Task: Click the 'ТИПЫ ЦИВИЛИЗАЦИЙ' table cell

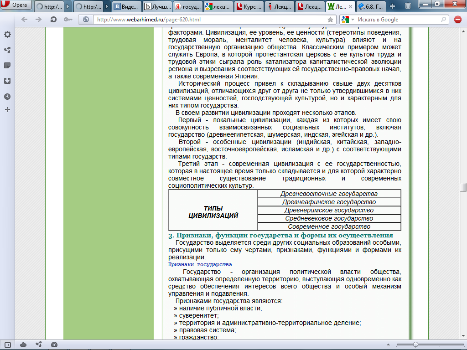Action: [x=213, y=210]
